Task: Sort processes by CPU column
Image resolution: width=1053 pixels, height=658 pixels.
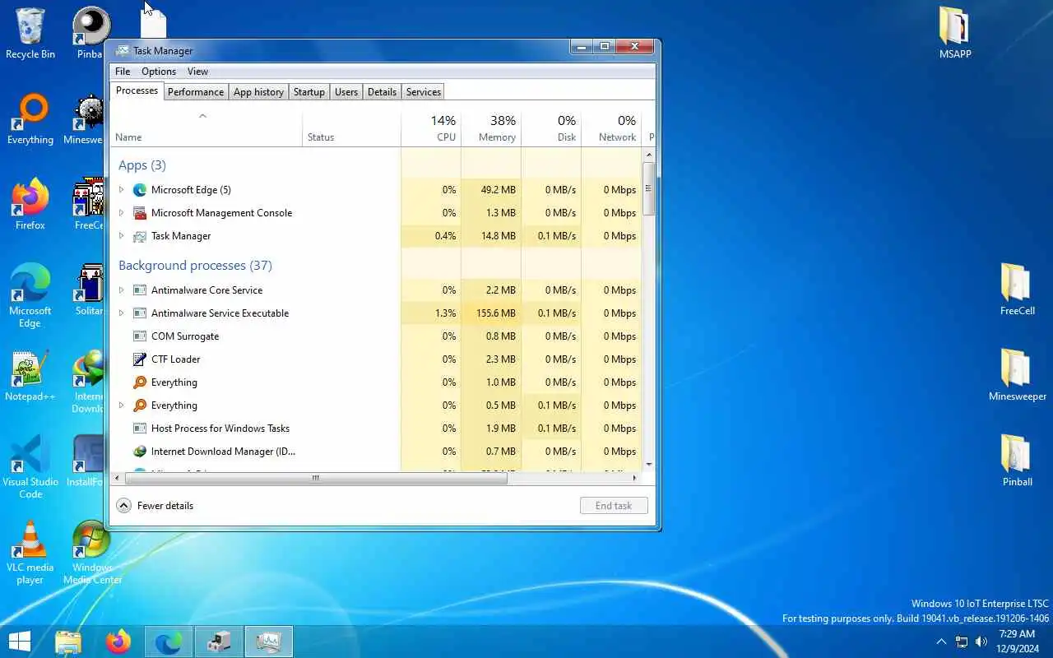Action: (x=431, y=128)
